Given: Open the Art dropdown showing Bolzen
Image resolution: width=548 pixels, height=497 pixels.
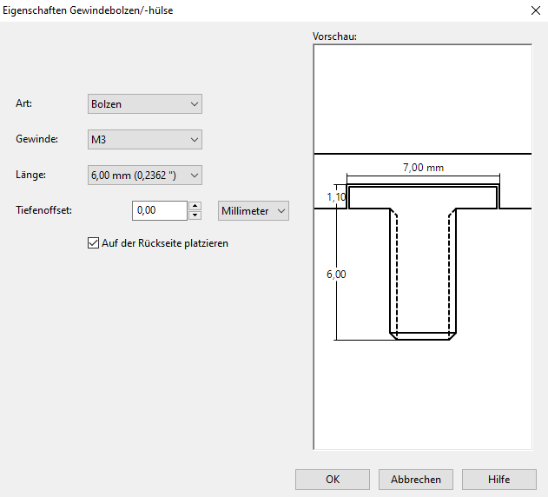Looking at the screenshot, I should 145,104.
